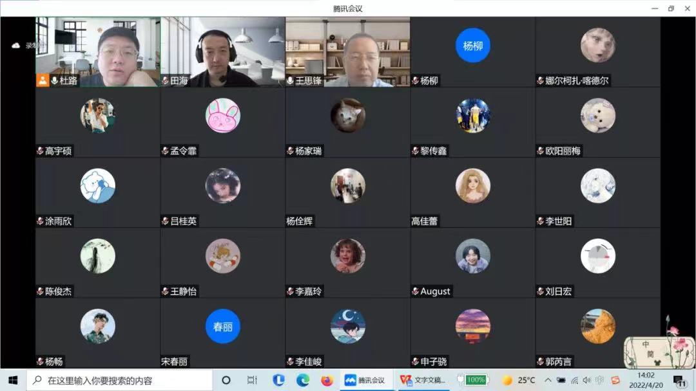Screen dimensions: 696x391
Task: Click the microphone icon beside 王思锋
Action: pos(291,81)
